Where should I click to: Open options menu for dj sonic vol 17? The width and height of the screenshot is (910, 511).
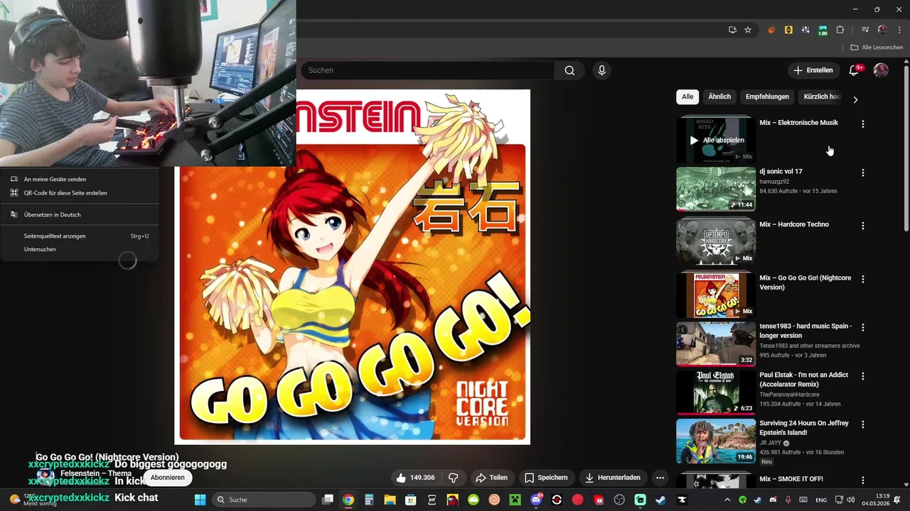[863, 172]
